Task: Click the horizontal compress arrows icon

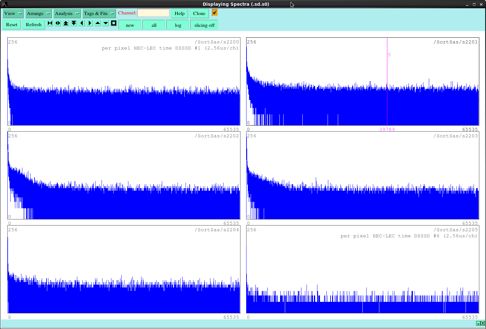Action: point(50,23)
